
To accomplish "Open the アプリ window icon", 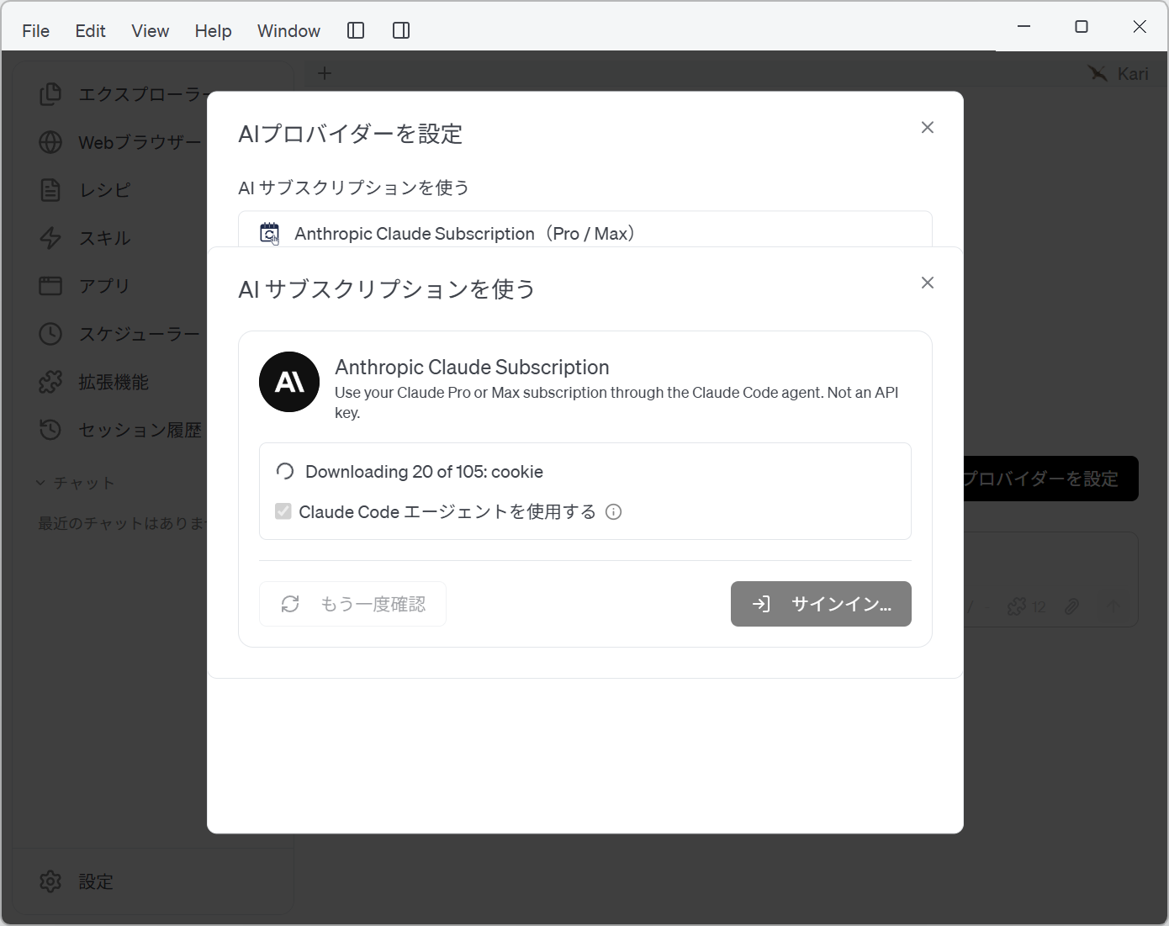I will tap(50, 286).
